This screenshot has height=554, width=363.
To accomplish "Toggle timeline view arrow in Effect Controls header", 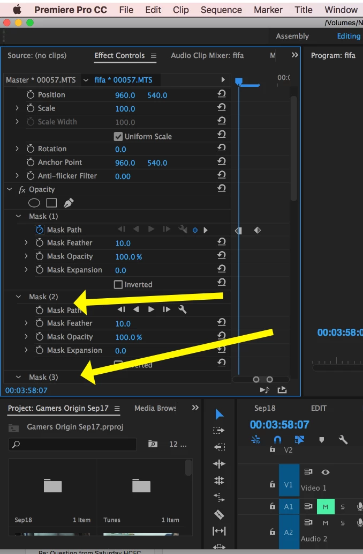I will (x=223, y=80).
